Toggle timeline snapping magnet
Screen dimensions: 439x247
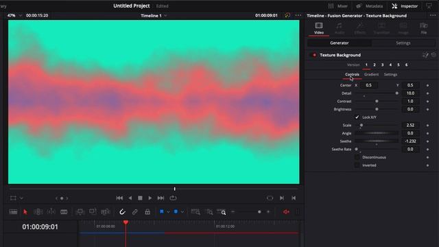point(122,212)
